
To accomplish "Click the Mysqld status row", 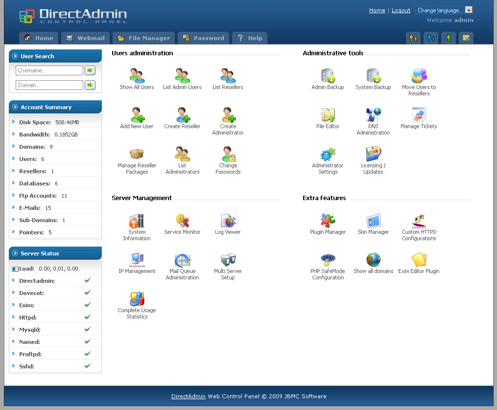I will pyautogui.click(x=55, y=330).
